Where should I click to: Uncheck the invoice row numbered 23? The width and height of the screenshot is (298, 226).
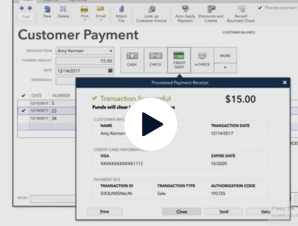(23, 111)
